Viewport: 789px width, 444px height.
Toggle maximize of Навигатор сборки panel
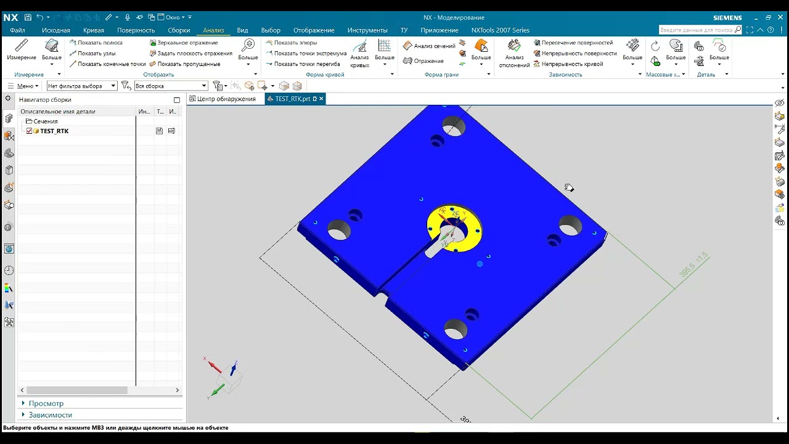(x=177, y=100)
